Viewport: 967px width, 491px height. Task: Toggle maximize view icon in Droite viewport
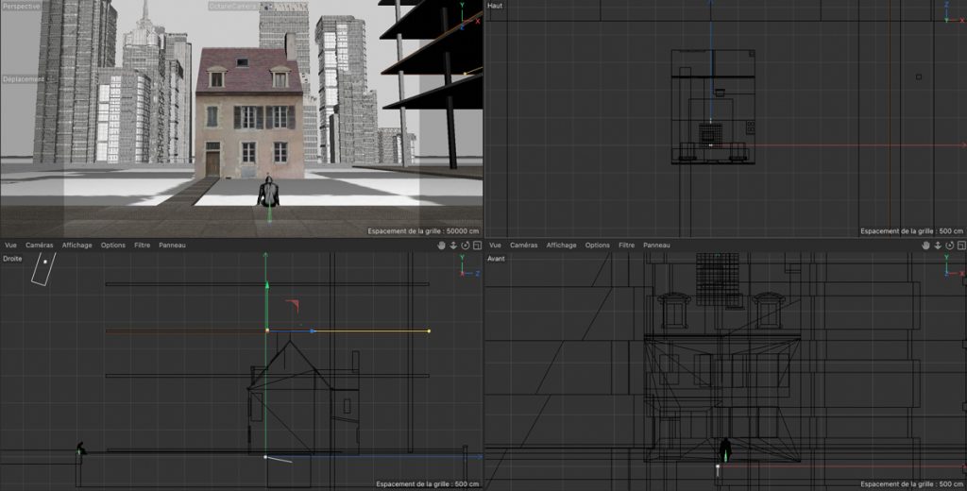click(x=477, y=245)
